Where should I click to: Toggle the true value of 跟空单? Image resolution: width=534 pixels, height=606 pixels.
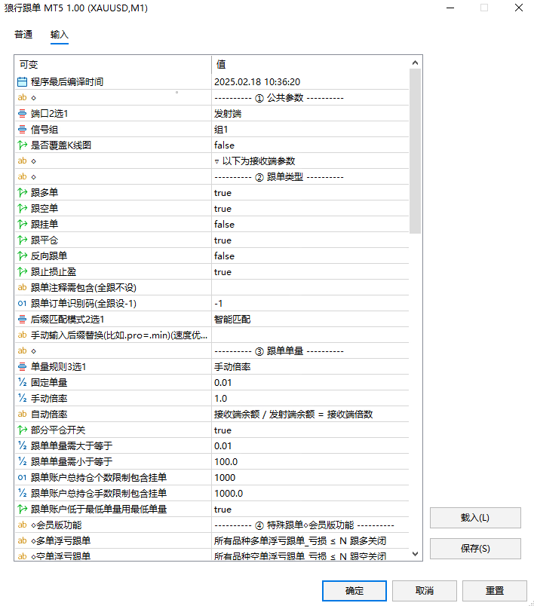tap(310, 209)
